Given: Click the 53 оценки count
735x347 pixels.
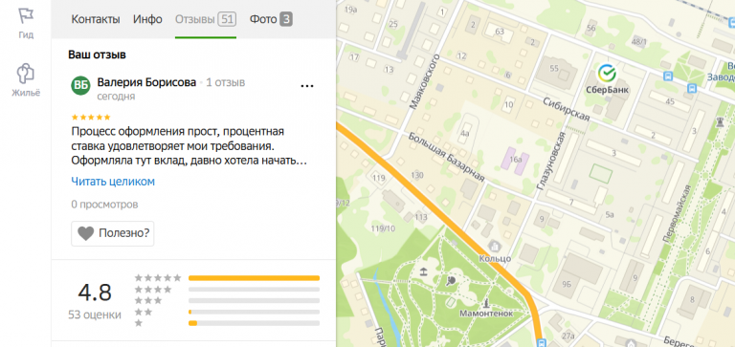Looking at the screenshot, I should point(95,314).
